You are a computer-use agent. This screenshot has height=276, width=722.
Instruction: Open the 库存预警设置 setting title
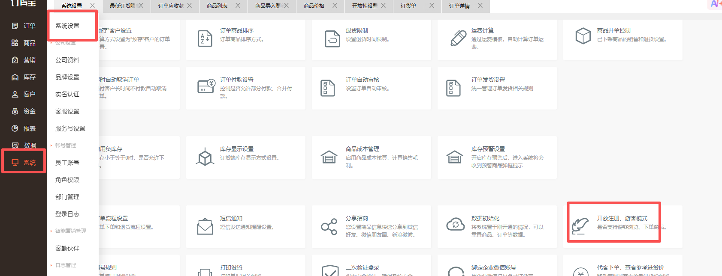pyautogui.click(x=488, y=149)
